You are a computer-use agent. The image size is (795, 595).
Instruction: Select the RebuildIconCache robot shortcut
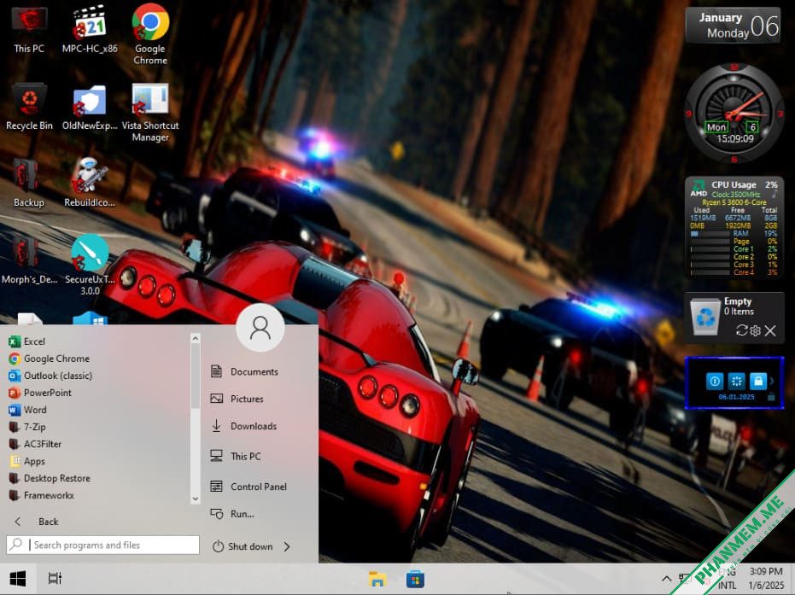90,183
